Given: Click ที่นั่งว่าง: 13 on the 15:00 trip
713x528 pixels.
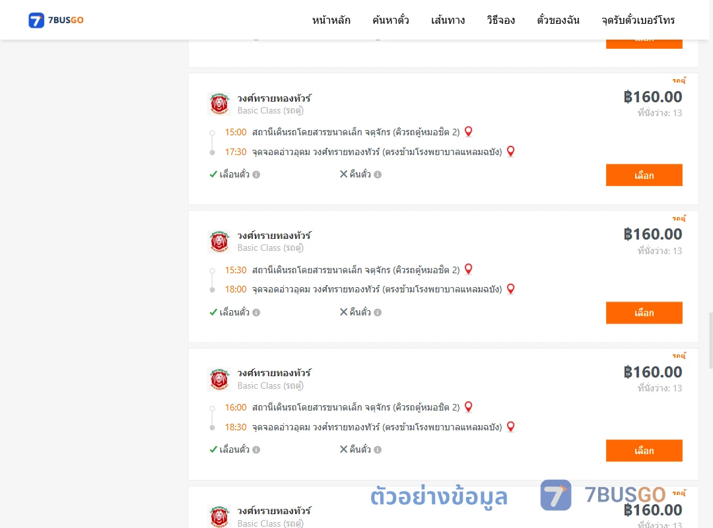Looking at the screenshot, I should tap(660, 113).
